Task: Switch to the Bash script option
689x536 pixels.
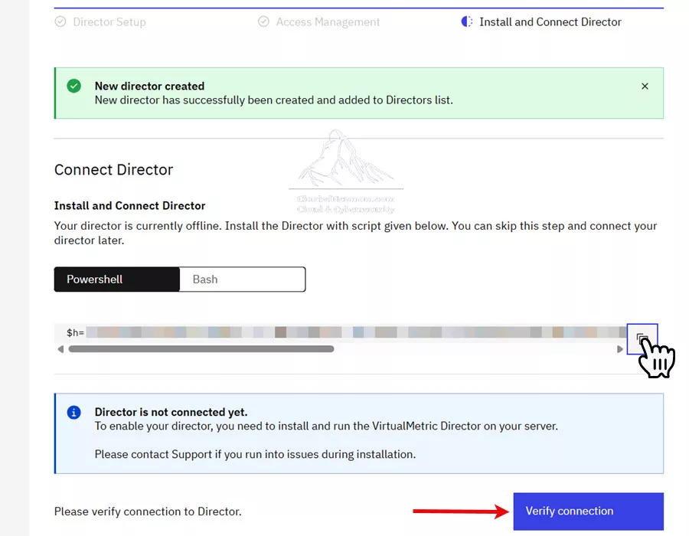Action: 243,279
